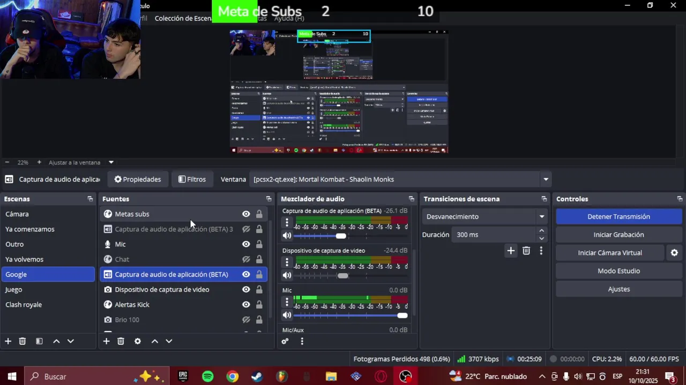The height and width of the screenshot is (385, 686).
Task: Enable Modo Estudio
Action: coord(618,271)
